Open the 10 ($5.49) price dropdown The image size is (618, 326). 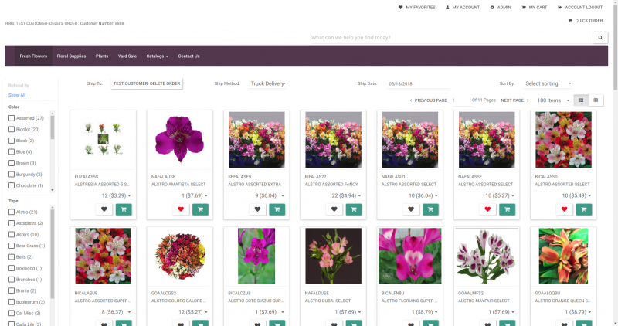576,195
